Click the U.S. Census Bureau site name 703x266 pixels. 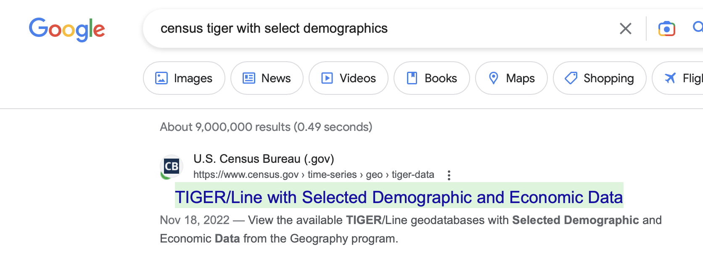pyautogui.click(x=264, y=159)
